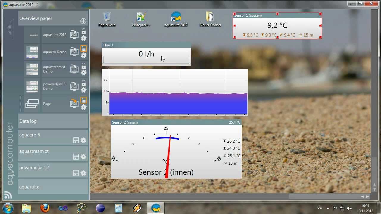Open the aquasuite 2012 page thumbnail
The image size is (381, 214).
tap(32, 35)
